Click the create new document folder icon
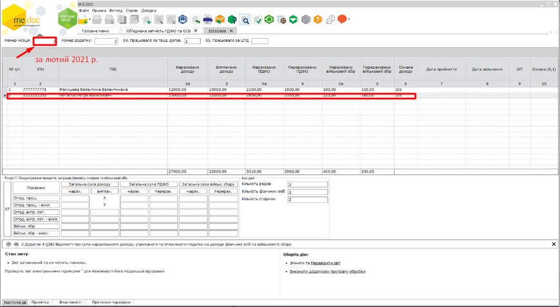Image resolution: width=560 pixels, height=307 pixels. tap(84, 21)
